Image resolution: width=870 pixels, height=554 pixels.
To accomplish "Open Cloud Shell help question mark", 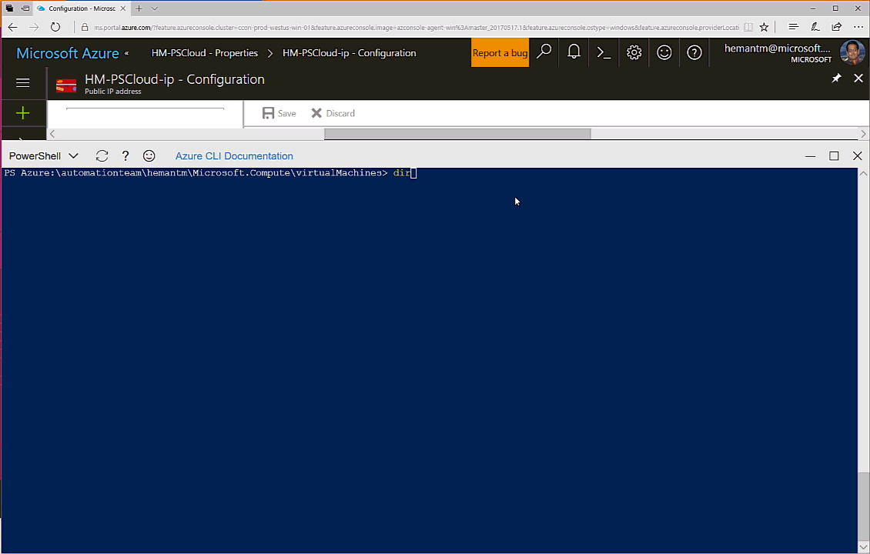I will 125,156.
